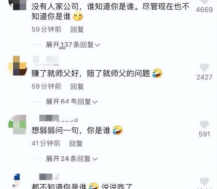
Task: Click blurred username of the bottom comment
Action: (x=49, y=177)
